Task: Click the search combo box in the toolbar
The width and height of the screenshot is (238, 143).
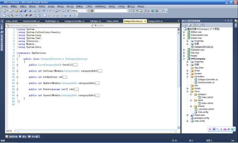Action: 111,11
